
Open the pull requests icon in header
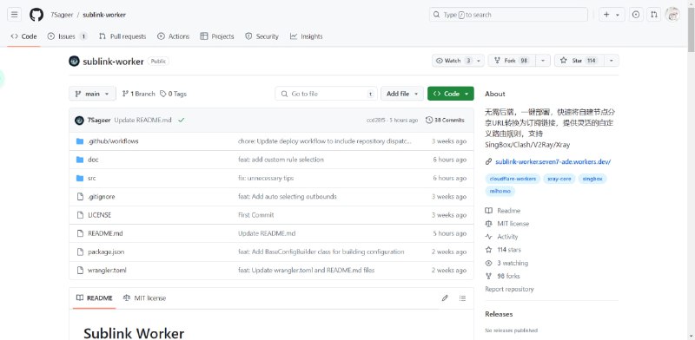pyautogui.click(x=654, y=15)
